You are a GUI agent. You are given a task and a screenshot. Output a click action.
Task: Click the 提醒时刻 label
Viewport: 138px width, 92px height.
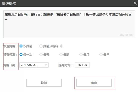[x=65, y=65]
